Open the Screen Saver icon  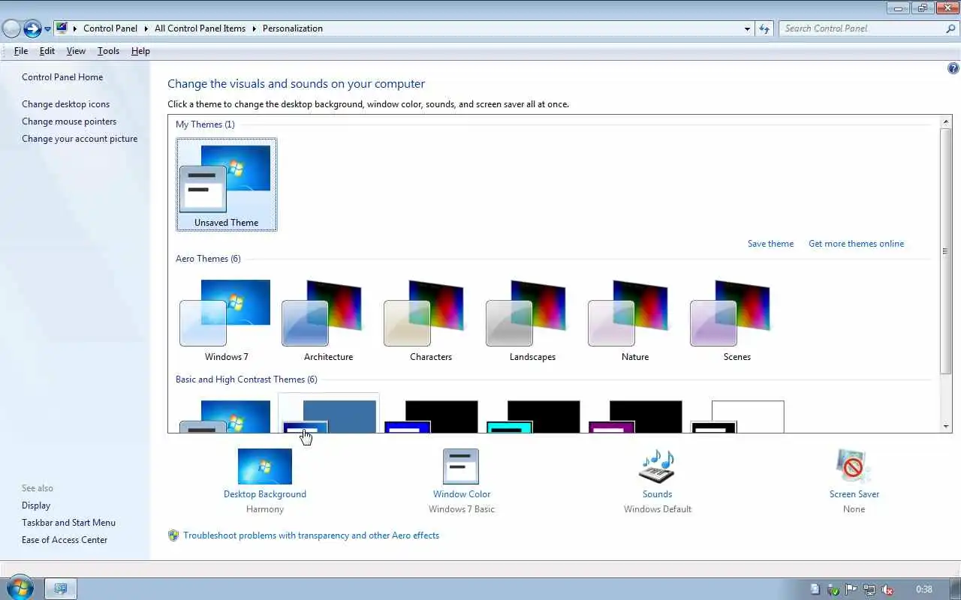tap(854, 466)
